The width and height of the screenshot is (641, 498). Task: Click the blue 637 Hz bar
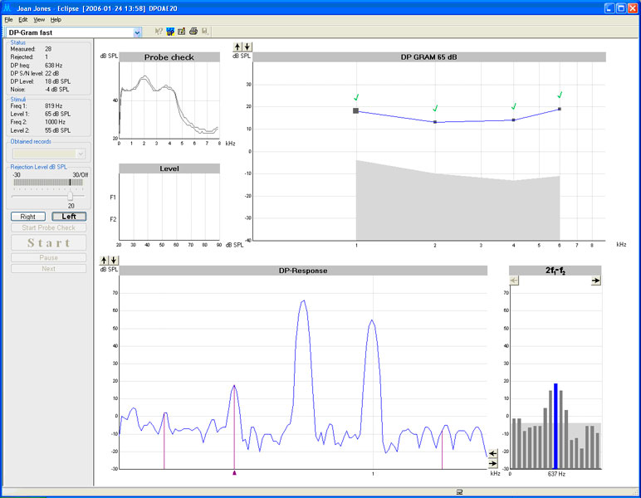(555, 426)
